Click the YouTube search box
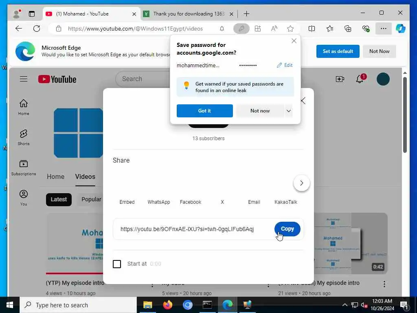The height and width of the screenshot is (313, 417). (144, 79)
